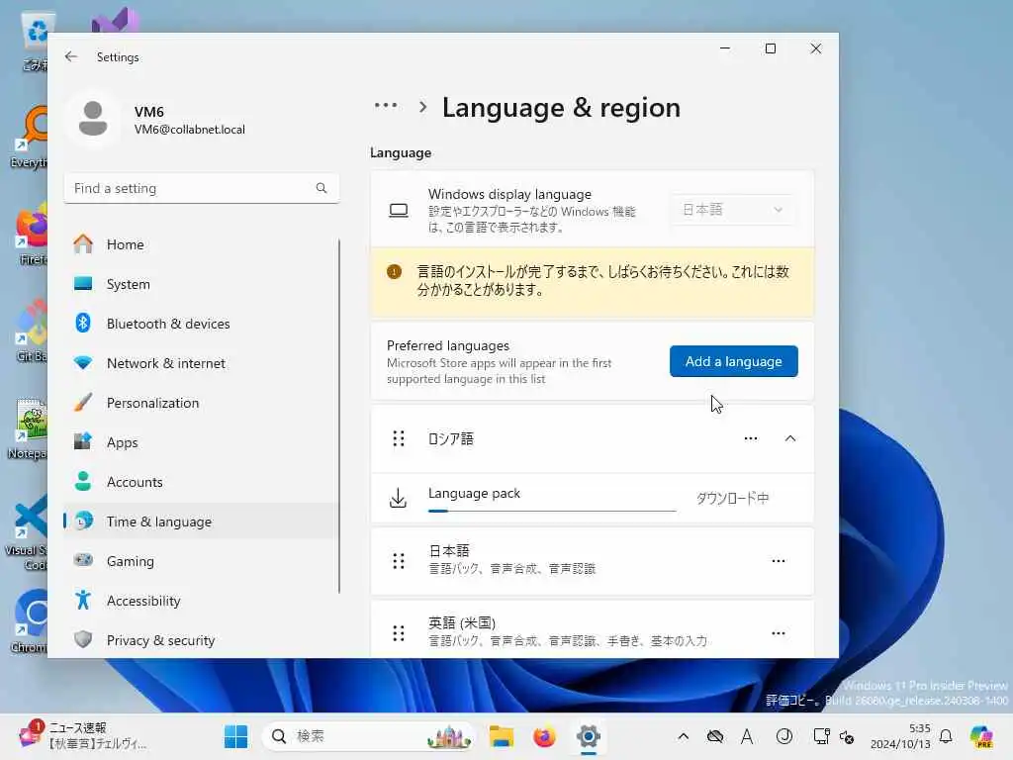Open more options for ロシア語

coord(751,438)
